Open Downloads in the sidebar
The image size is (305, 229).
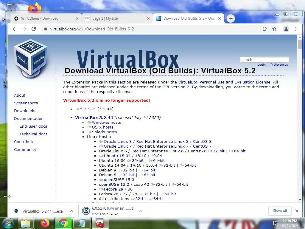(24, 111)
